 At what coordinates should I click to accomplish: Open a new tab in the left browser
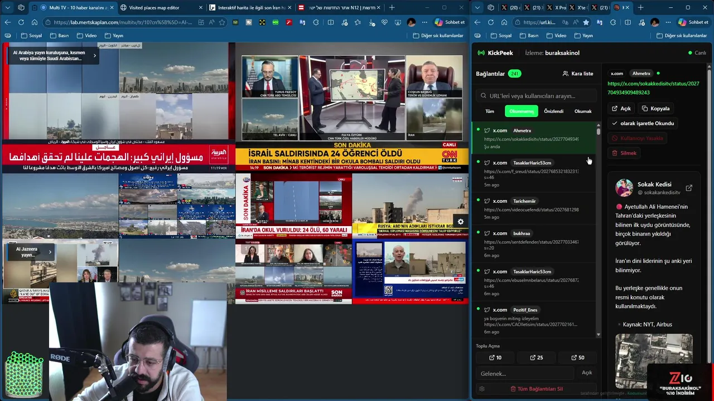pyautogui.click(x=392, y=8)
